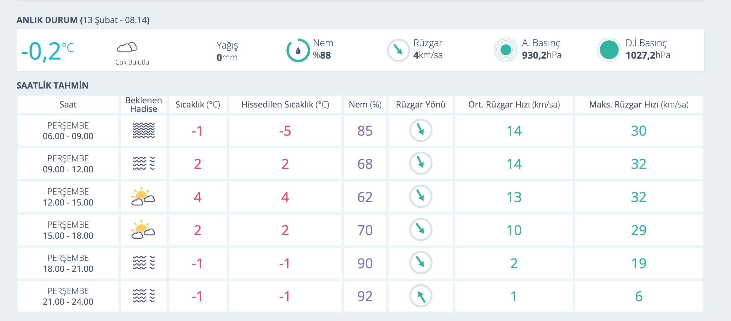Click the Çok Bulutlu cloud icon
This screenshot has height=321, width=731.
[x=127, y=47]
